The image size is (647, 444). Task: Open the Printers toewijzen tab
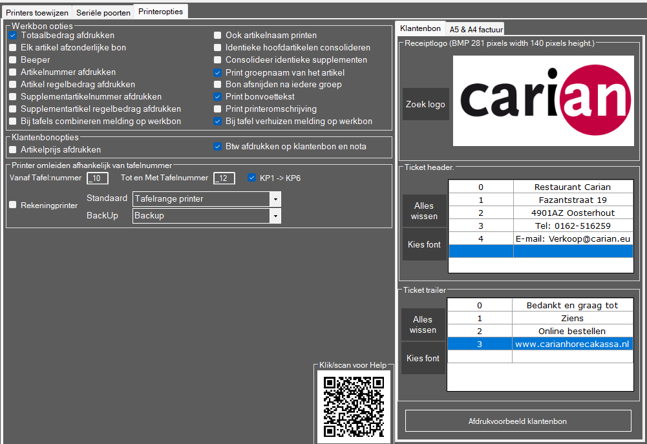[x=37, y=12]
